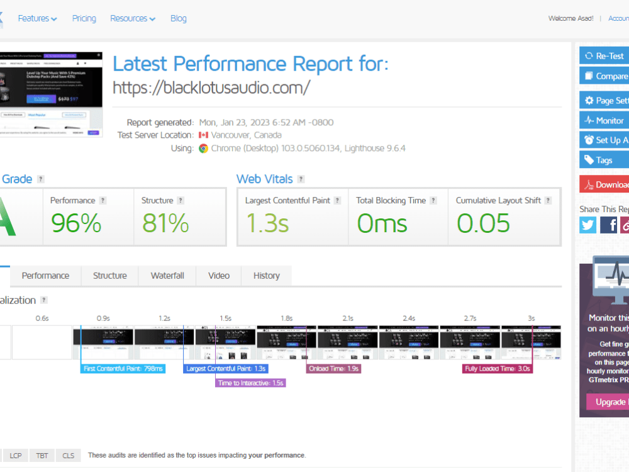
Task: Click the site screenshot thumbnail
Action: click(x=51, y=94)
